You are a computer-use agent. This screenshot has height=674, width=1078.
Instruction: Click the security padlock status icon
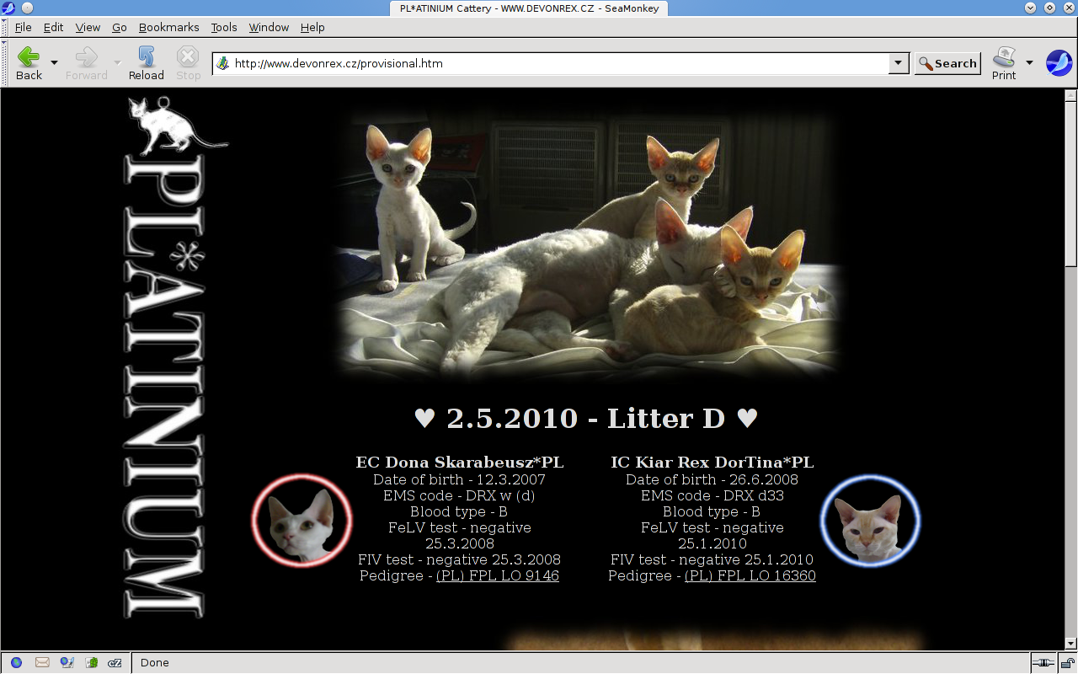point(1066,663)
